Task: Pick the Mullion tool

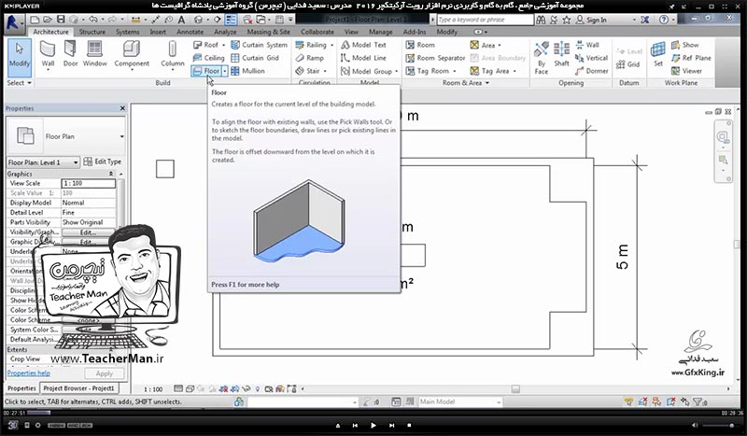Action: point(247,71)
